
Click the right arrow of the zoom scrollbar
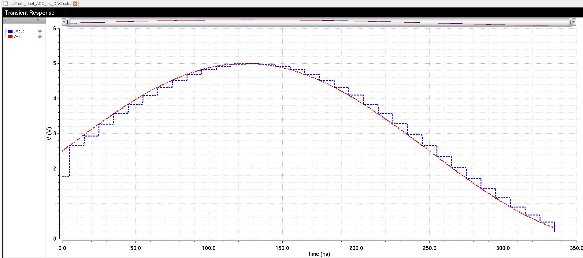[574, 22]
